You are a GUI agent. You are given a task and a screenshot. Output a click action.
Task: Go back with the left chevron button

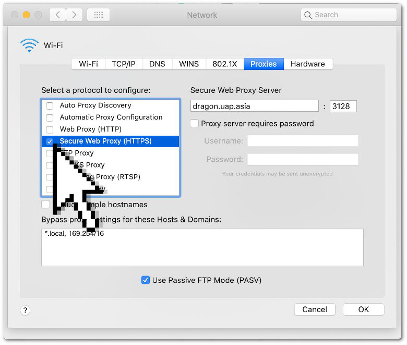point(57,15)
